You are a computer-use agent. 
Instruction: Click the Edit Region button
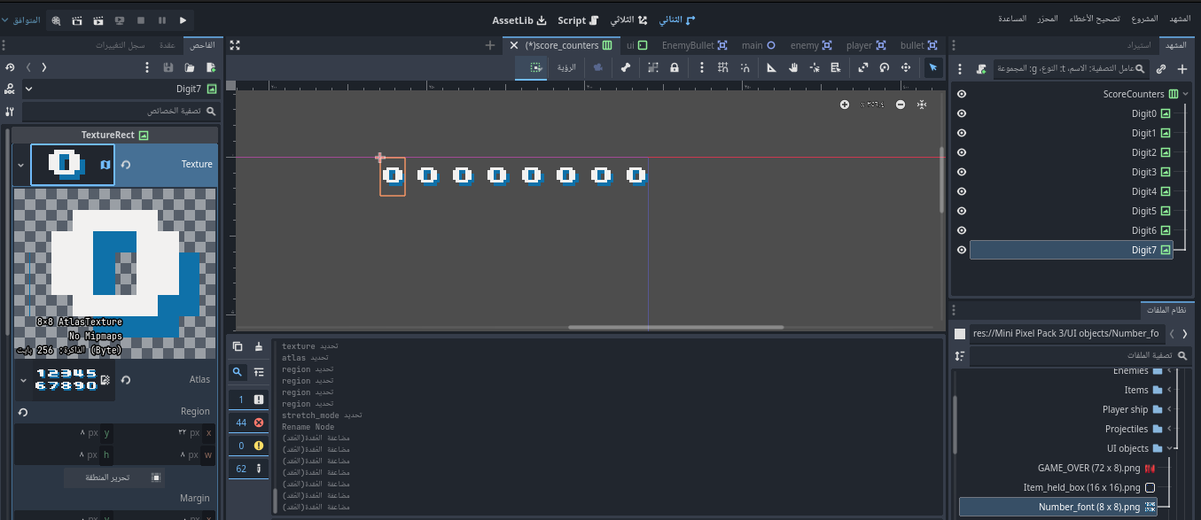[113, 477]
